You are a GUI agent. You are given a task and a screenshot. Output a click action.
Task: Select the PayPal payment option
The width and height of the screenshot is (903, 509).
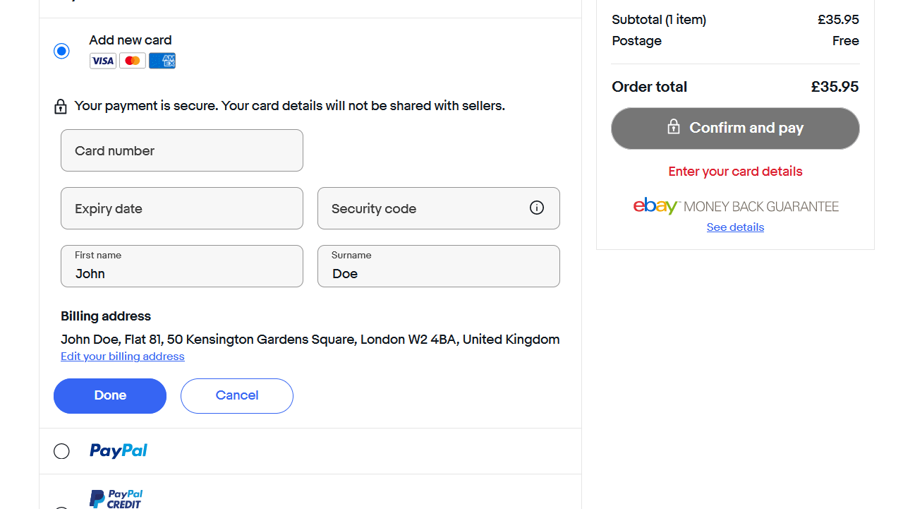[61, 450]
